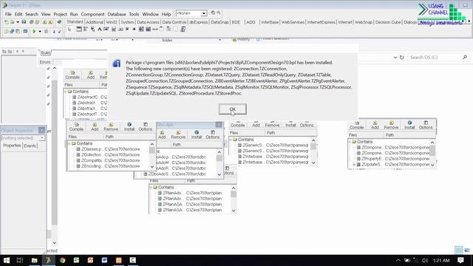This screenshot has width=473, height=266.
Task: Click Remove in the ZCore package window
Action: [111, 126]
